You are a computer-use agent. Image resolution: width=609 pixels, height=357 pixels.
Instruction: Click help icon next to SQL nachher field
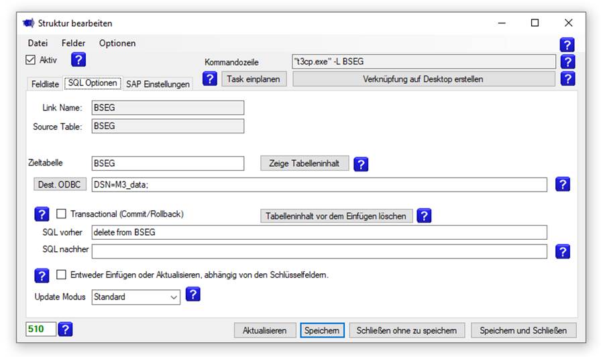click(x=563, y=251)
